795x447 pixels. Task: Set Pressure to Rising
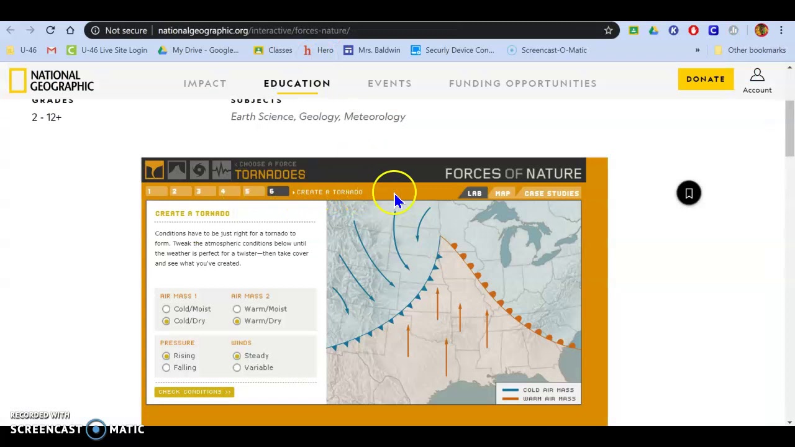point(166,356)
